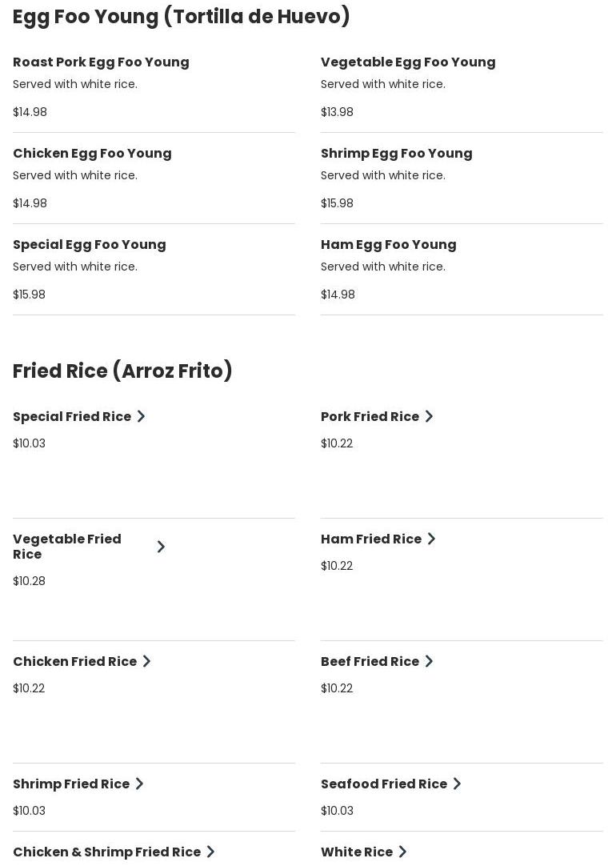The image size is (616, 866).
Task: Click arrow next to Shrimp Fried Rice
Action: (139, 784)
